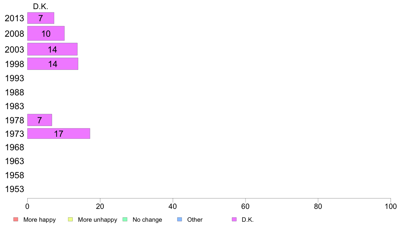Select the 1998 bar showing 14
400x248 pixels.
[53, 64]
